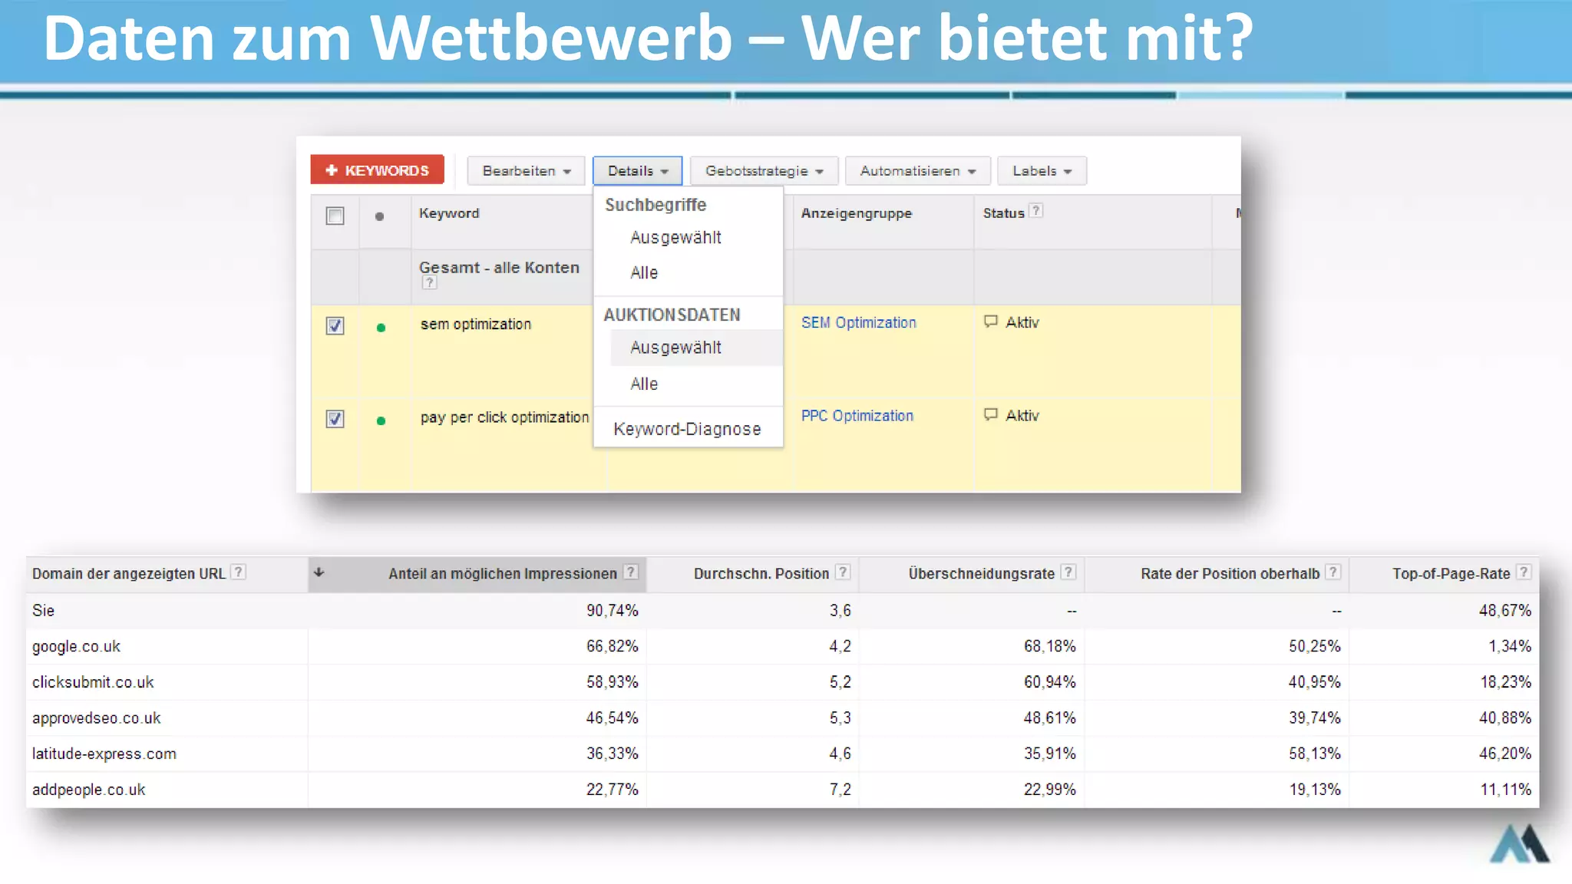Choose Keyword-Diagnose menu entry

coord(687,429)
